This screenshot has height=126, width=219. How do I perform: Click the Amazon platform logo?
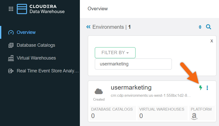click(x=194, y=117)
